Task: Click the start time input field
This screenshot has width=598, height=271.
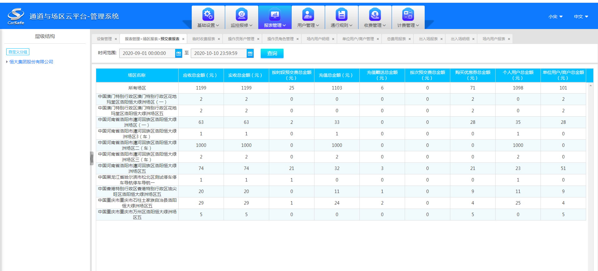Action: pos(147,53)
